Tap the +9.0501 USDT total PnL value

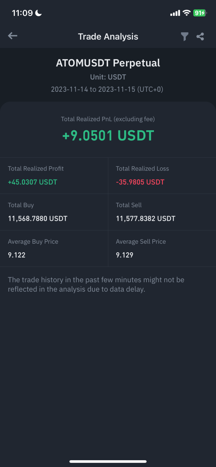[108, 135]
